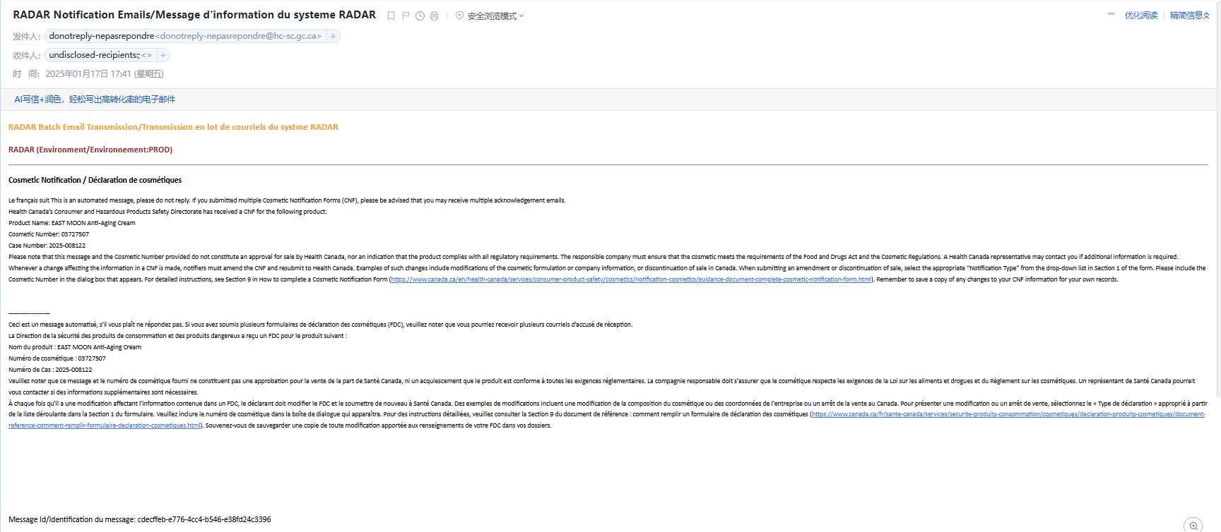This screenshot has width=1221, height=532.
Task: Click the undisclosed-recipients recipient chip
Action: 100,55
